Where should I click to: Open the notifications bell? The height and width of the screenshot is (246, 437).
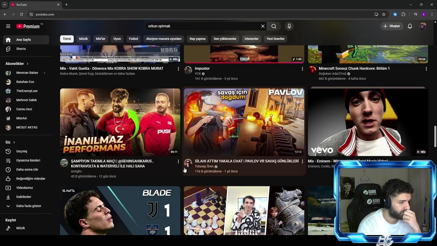click(410, 26)
